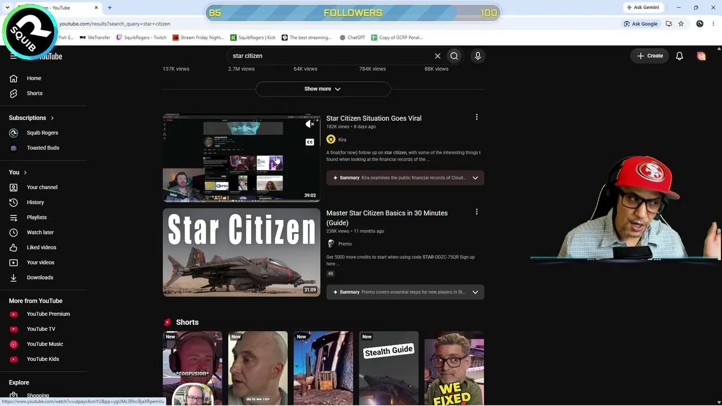The image size is (722, 406).
Task: Click the Ask Google button
Action: point(640,24)
